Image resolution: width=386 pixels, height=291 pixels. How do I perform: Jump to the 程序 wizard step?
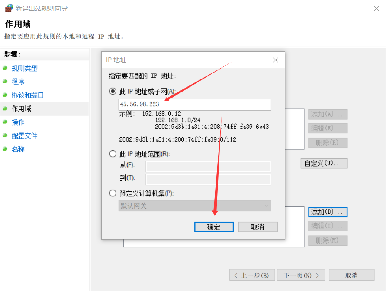tap(18, 82)
